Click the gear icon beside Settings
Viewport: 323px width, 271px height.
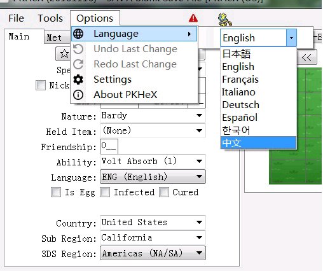point(78,80)
